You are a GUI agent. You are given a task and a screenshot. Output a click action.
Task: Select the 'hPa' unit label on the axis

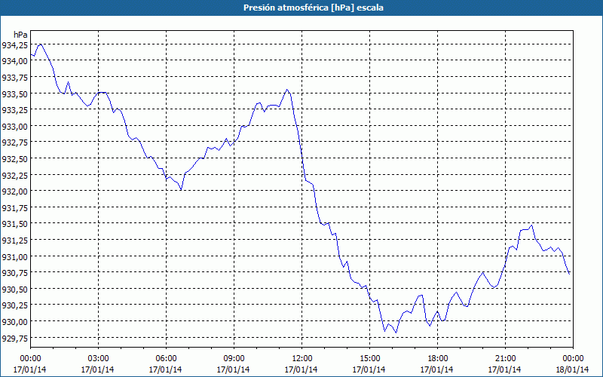coord(20,35)
